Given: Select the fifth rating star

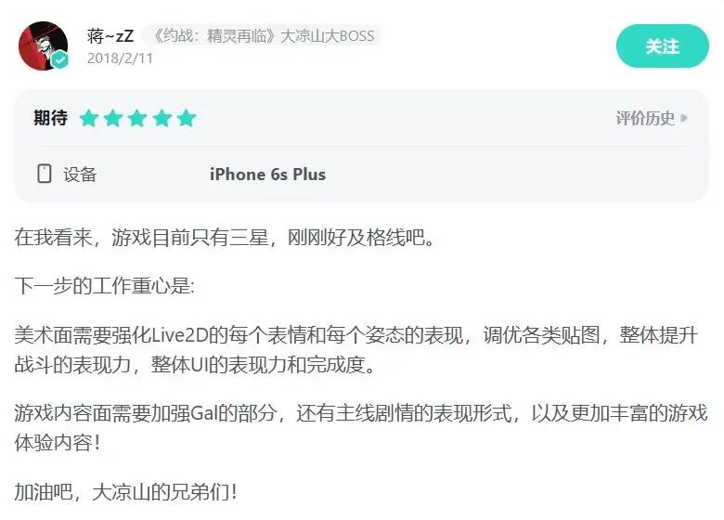Looking at the screenshot, I should [x=187, y=118].
